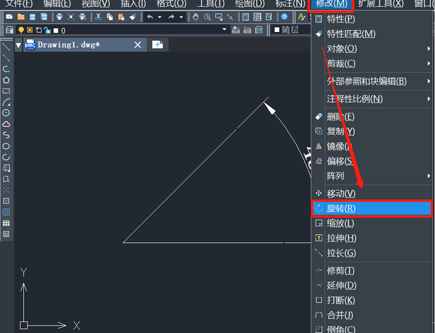
Task: Choose 修剪(T) menu entry
Action: tap(372, 270)
